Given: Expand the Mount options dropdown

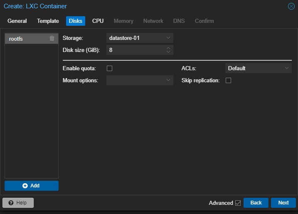Looking at the screenshot, I should (x=168, y=80).
